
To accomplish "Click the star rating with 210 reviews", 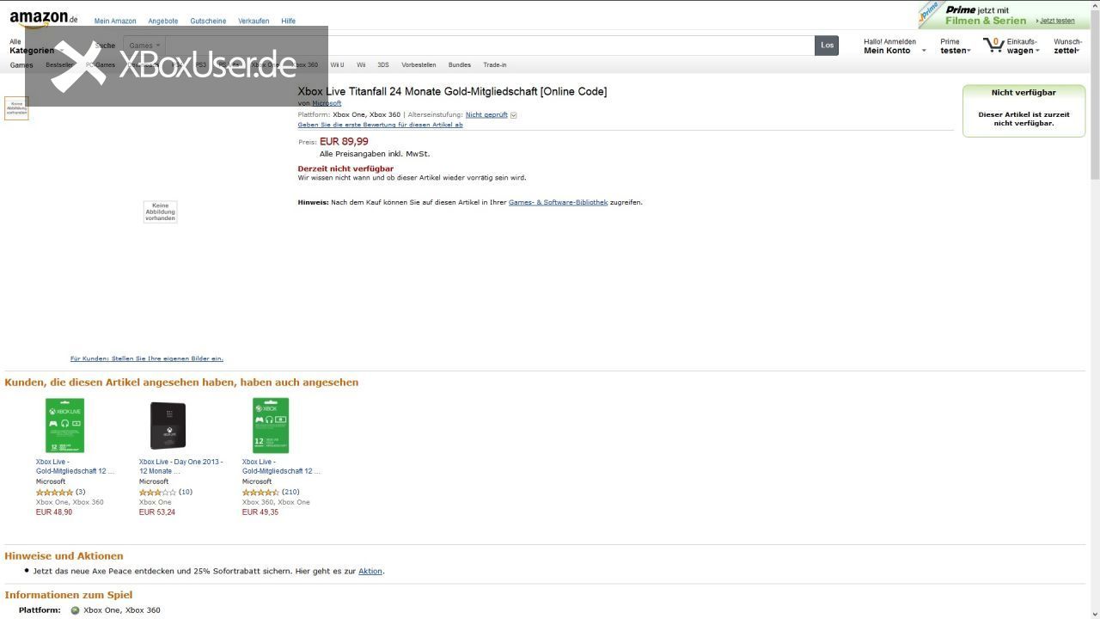I will coord(260,493).
